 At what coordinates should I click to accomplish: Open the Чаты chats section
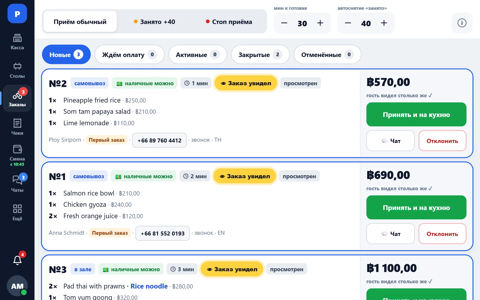pyautogui.click(x=17, y=184)
